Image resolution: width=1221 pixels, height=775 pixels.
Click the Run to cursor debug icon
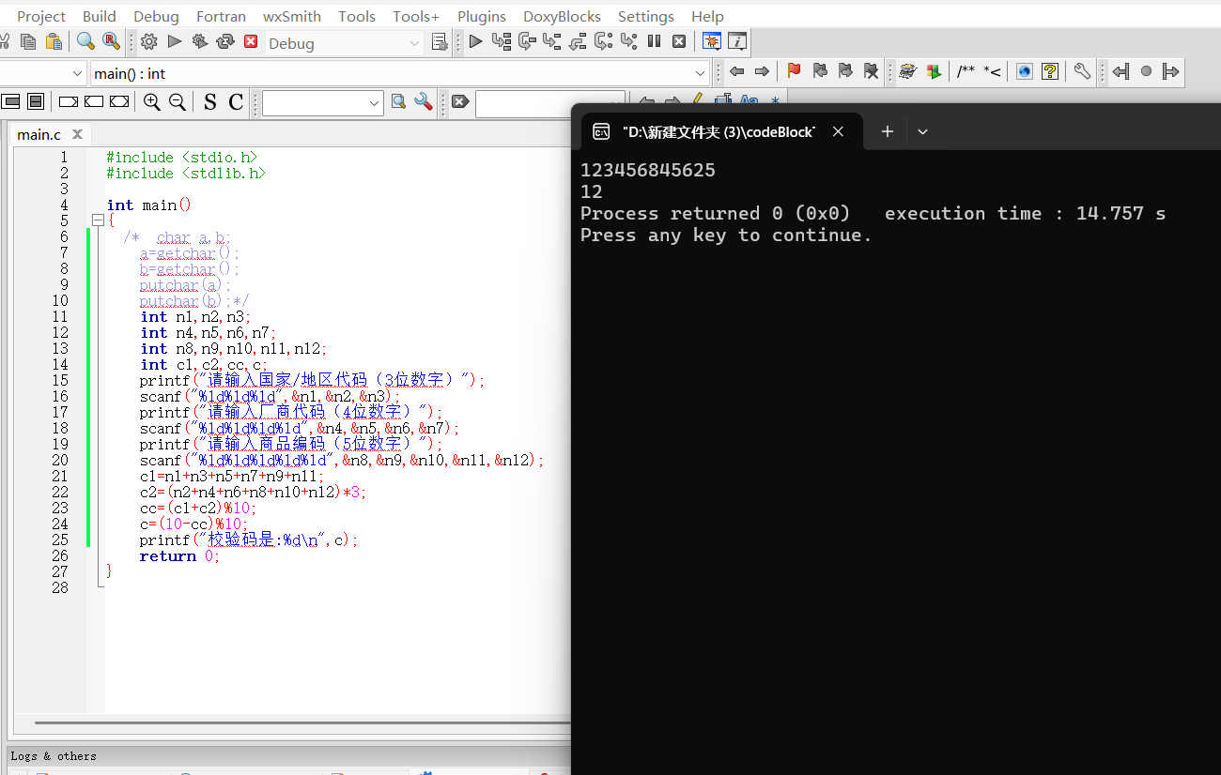(502, 41)
